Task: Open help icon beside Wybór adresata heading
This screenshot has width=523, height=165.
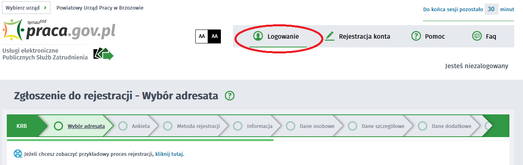Action: click(x=230, y=96)
